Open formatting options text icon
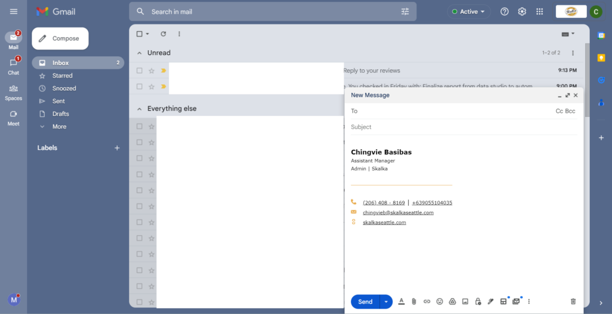This screenshot has height=314, width=612. 401,301
